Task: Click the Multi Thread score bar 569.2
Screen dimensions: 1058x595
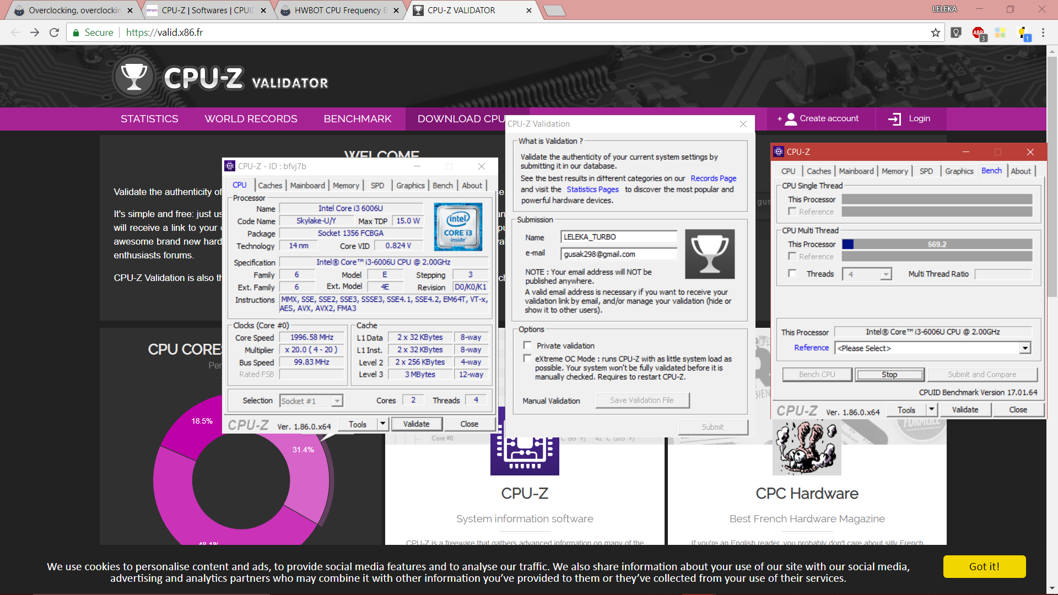Action: point(937,244)
